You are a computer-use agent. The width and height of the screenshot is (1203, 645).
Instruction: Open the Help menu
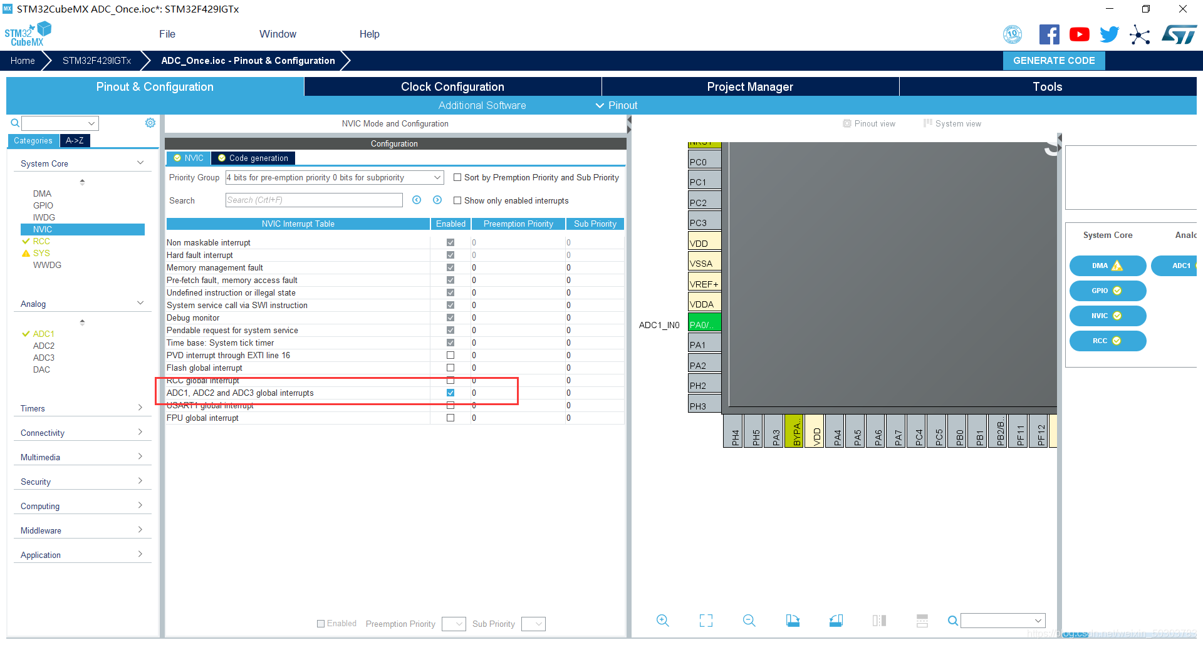coord(369,34)
